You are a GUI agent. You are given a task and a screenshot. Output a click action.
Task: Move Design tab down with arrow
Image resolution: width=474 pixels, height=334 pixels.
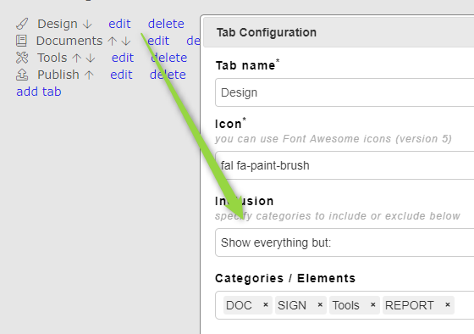pos(87,25)
